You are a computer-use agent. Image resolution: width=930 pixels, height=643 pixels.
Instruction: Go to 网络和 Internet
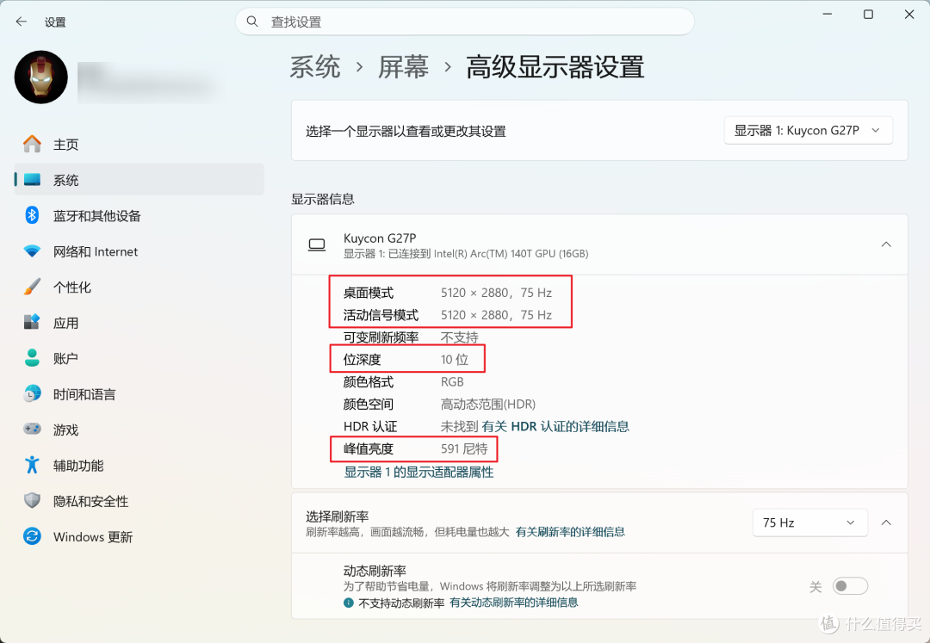coord(139,251)
